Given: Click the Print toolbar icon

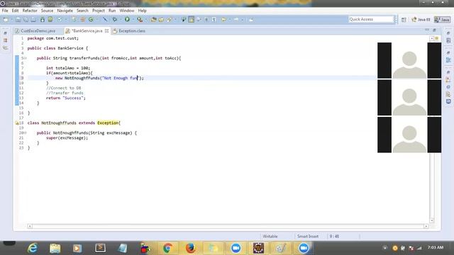Looking at the screenshot, I should [x=33, y=20].
